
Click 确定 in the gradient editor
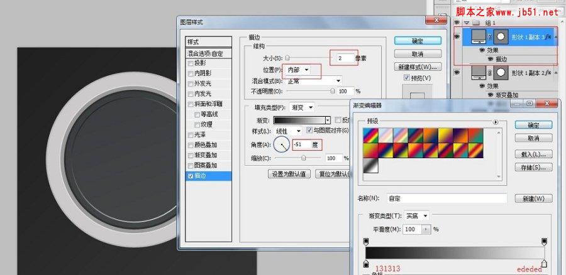coord(533,125)
